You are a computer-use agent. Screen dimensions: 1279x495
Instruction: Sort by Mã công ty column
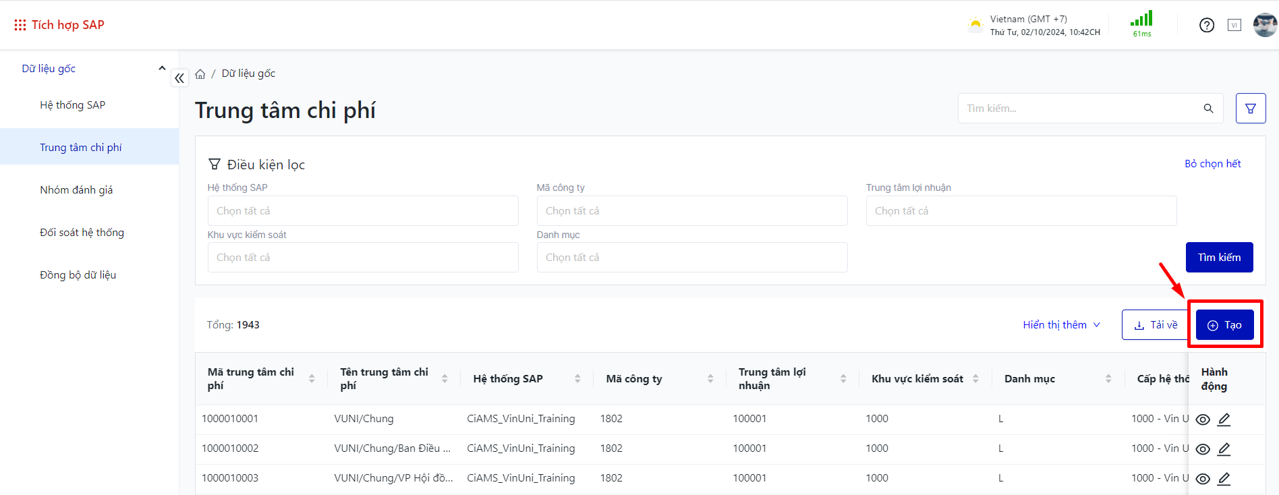point(710,379)
